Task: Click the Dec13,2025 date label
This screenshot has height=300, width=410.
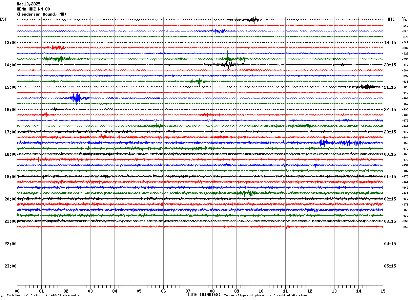Action: pyautogui.click(x=28, y=4)
